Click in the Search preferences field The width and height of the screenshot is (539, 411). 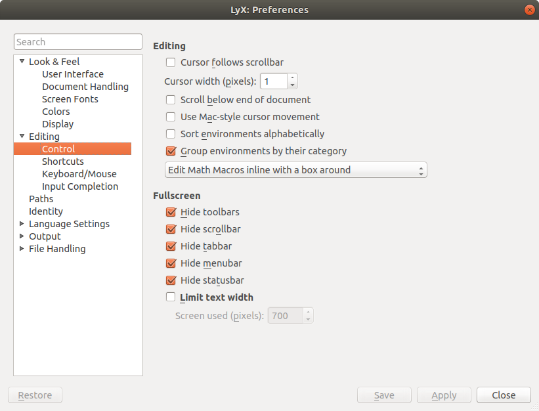(77, 42)
